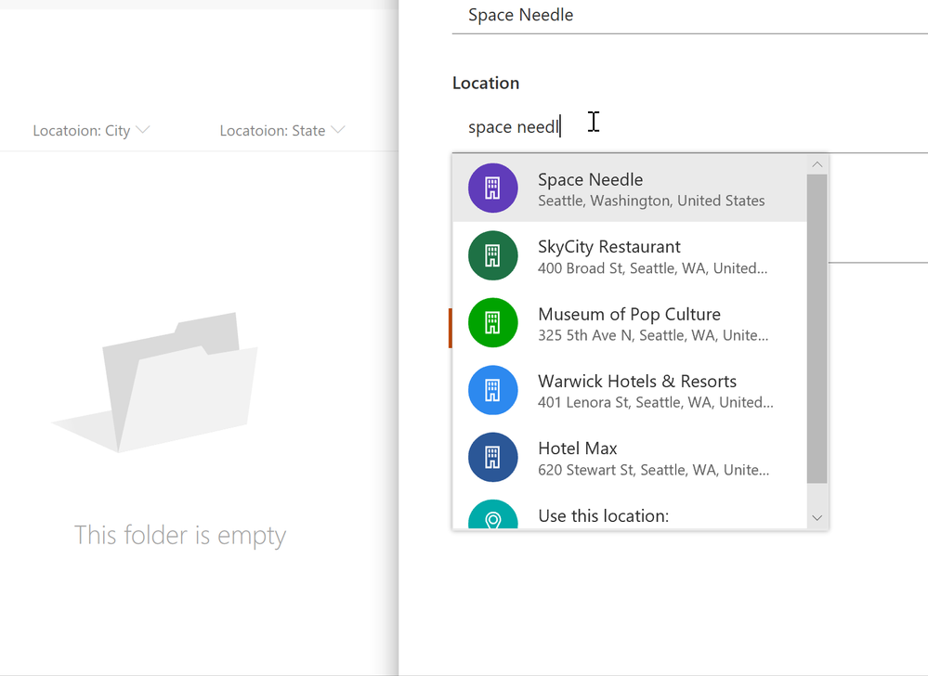Click into the Location search field

pyautogui.click(x=690, y=127)
